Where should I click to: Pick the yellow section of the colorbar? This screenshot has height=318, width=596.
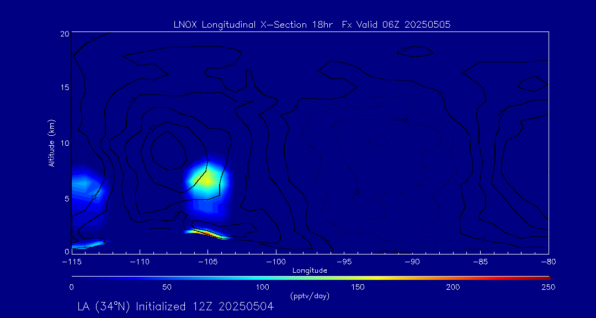point(376,278)
